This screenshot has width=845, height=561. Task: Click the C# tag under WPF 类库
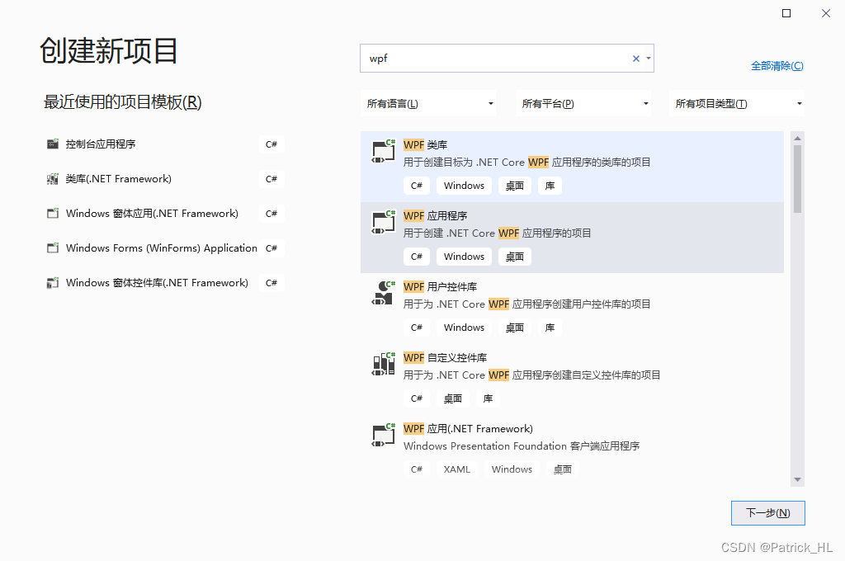pyautogui.click(x=417, y=185)
